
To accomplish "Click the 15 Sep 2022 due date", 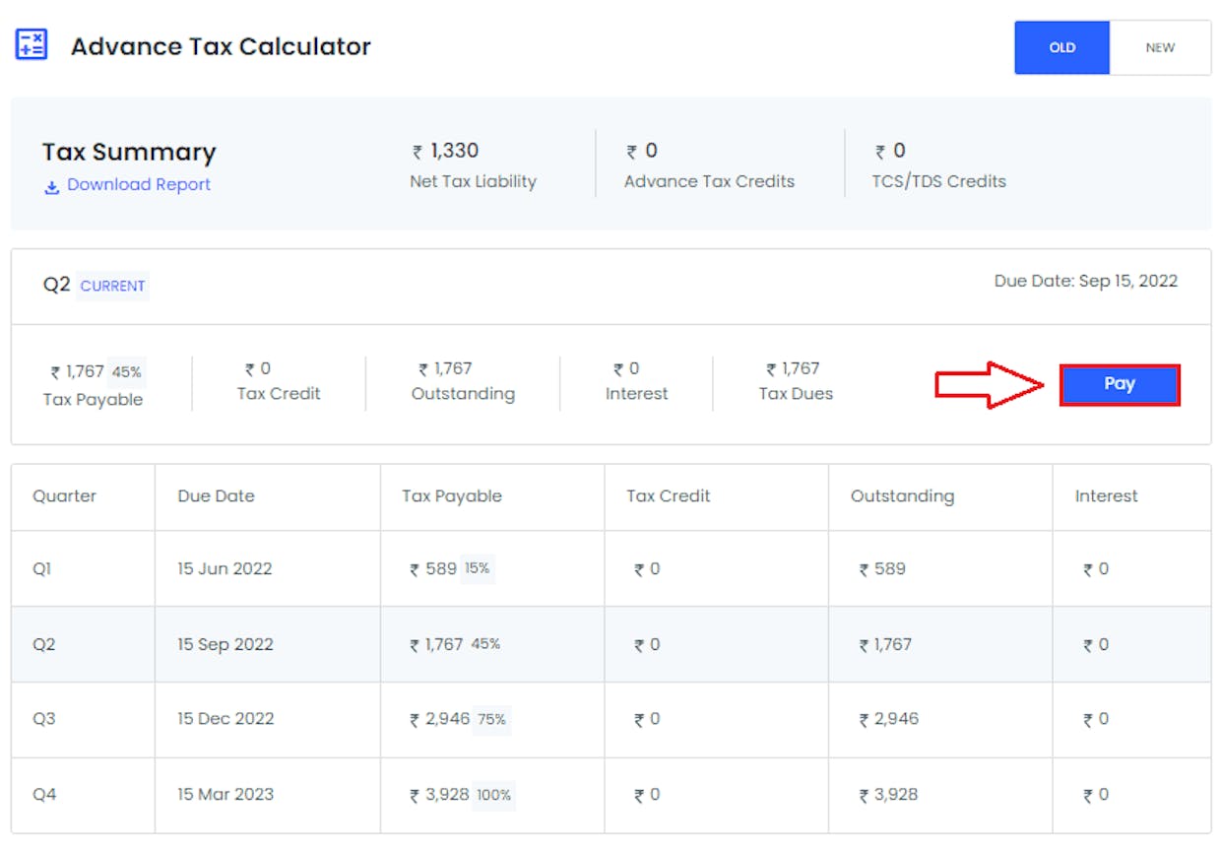I will (x=225, y=644).
